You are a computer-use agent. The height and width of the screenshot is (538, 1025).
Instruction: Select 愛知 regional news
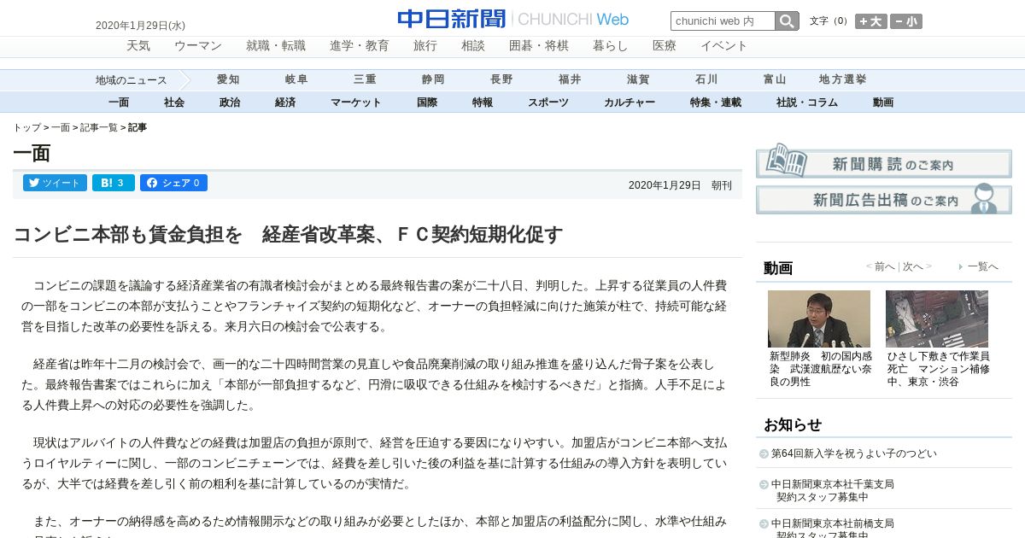[228, 79]
